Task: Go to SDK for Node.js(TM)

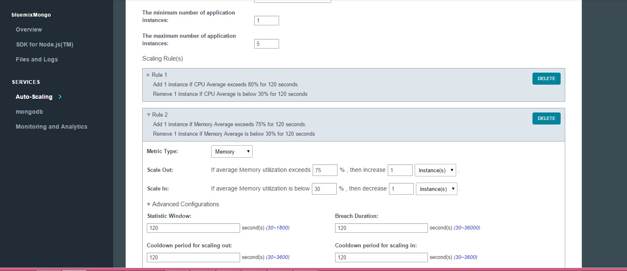Action: (x=44, y=44)
